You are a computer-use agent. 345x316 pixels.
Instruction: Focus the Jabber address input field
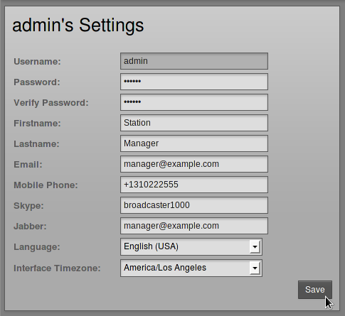pyautogui.click(x=194, y=226)
